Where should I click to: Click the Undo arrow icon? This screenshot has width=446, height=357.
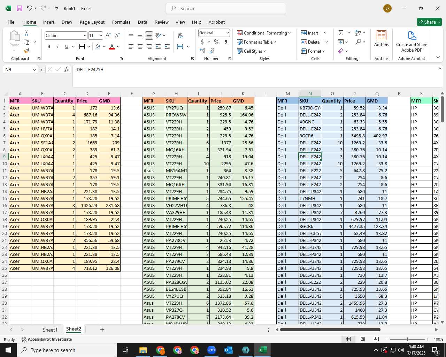[x=30, y=8]
